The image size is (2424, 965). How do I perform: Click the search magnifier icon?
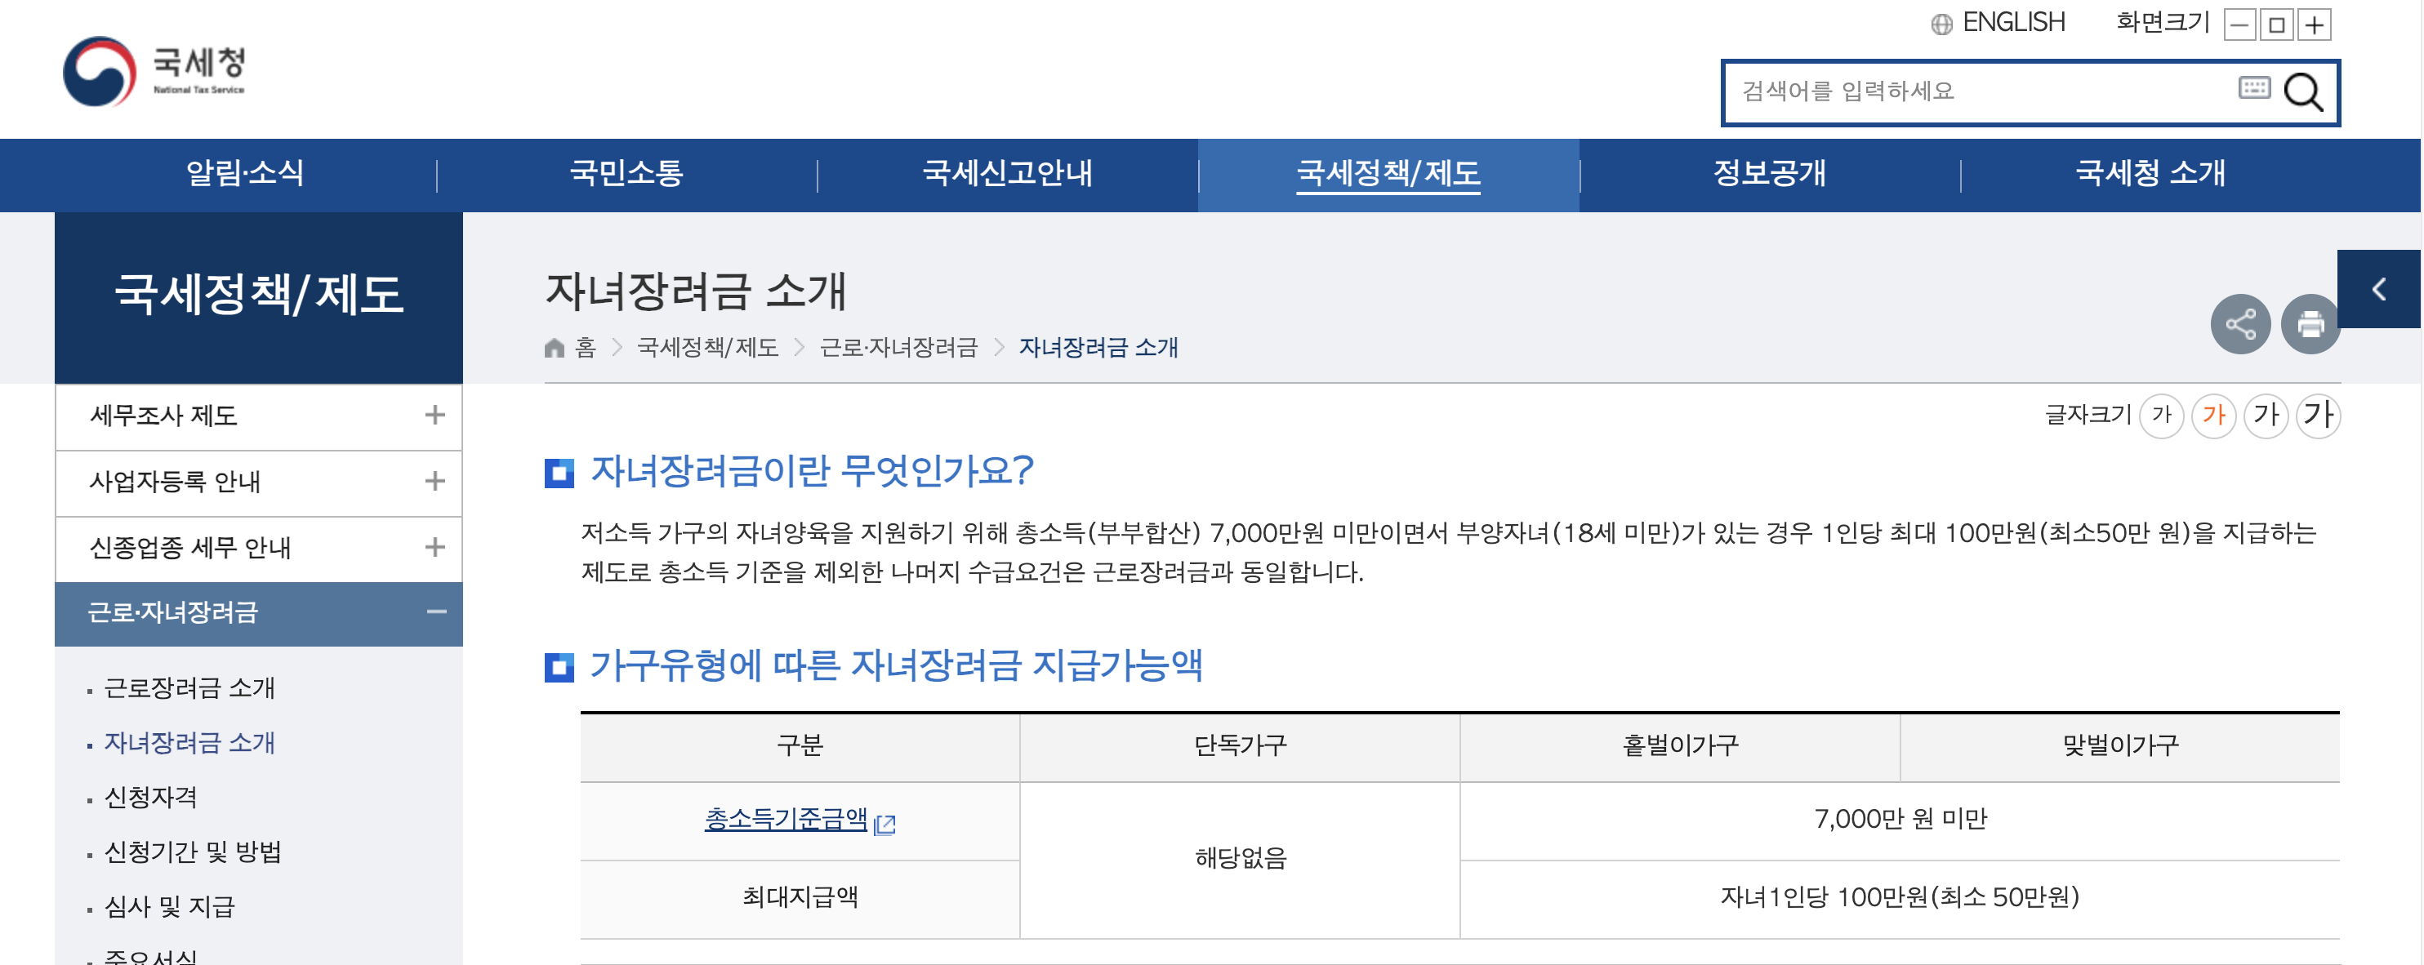point(2304,92)
